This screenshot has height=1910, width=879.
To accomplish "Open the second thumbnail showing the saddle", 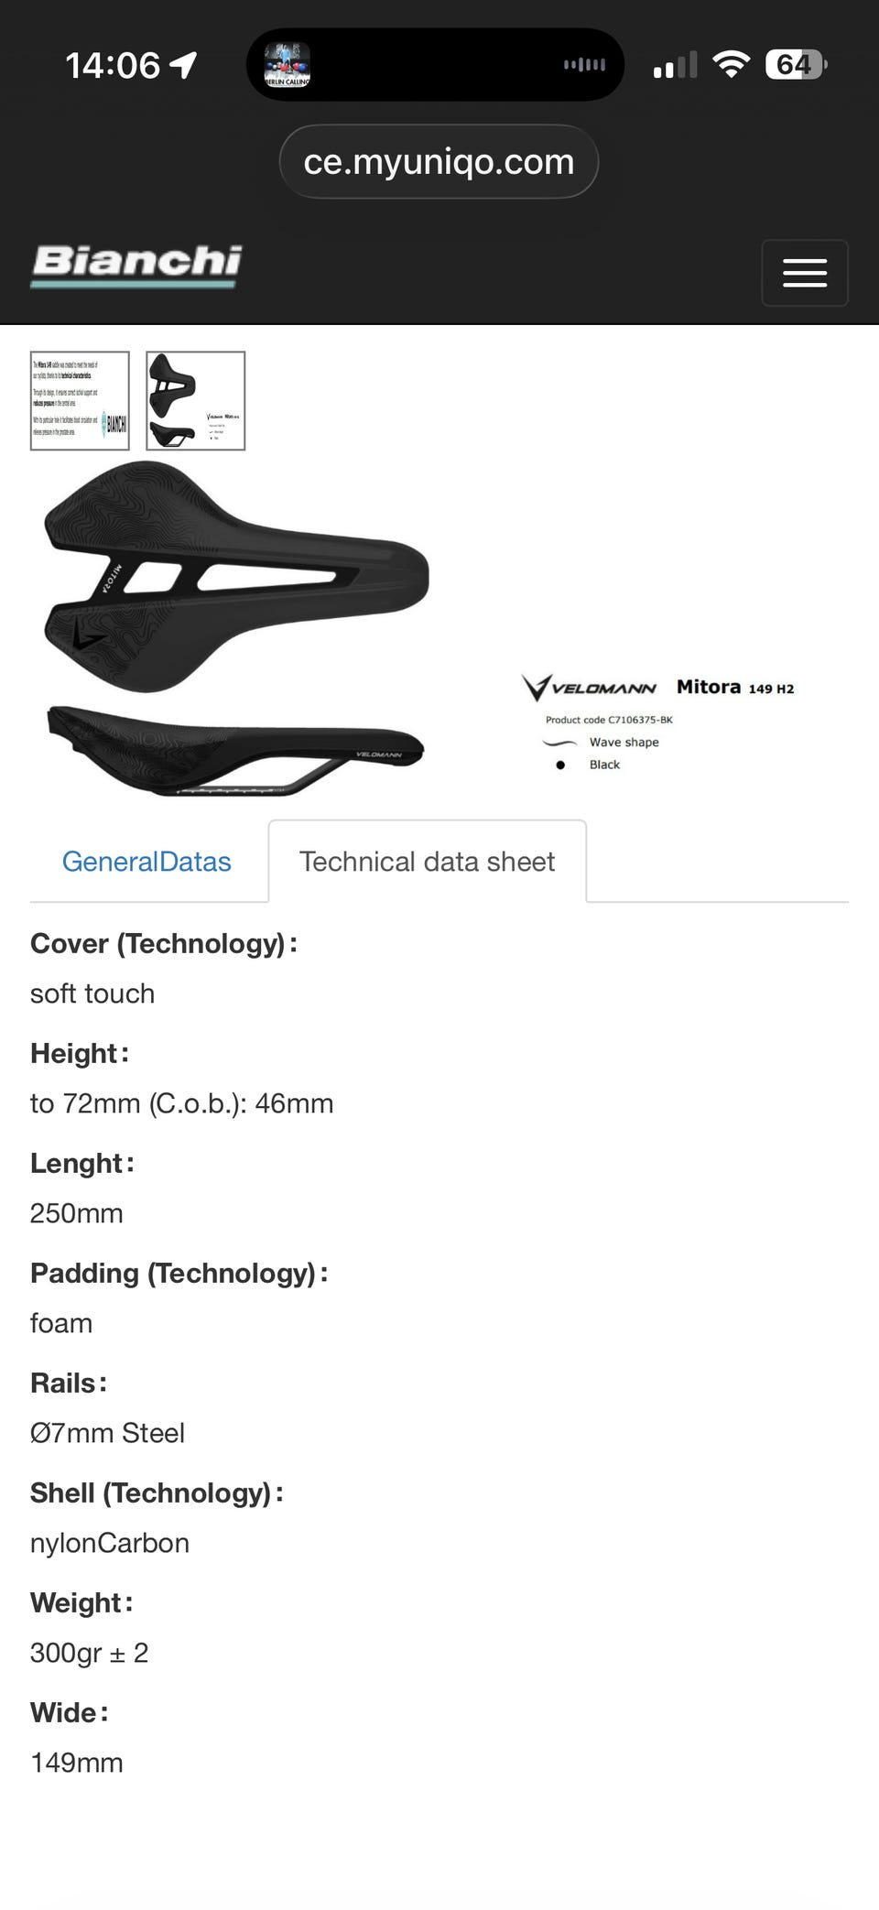I will click(196, 401).
